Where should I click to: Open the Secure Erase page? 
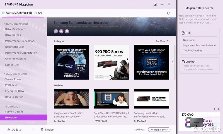point(13,79)
